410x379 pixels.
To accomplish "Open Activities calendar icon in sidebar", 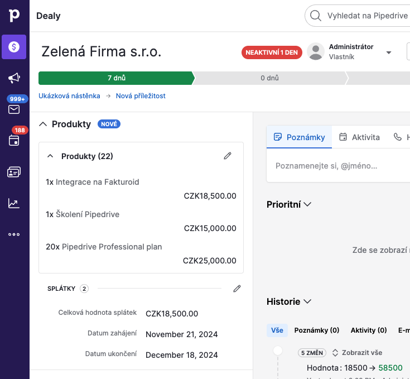I will point(15,141).
